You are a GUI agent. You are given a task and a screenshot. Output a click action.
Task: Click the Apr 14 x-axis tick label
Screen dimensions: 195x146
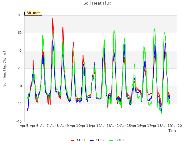click(115, 126)
